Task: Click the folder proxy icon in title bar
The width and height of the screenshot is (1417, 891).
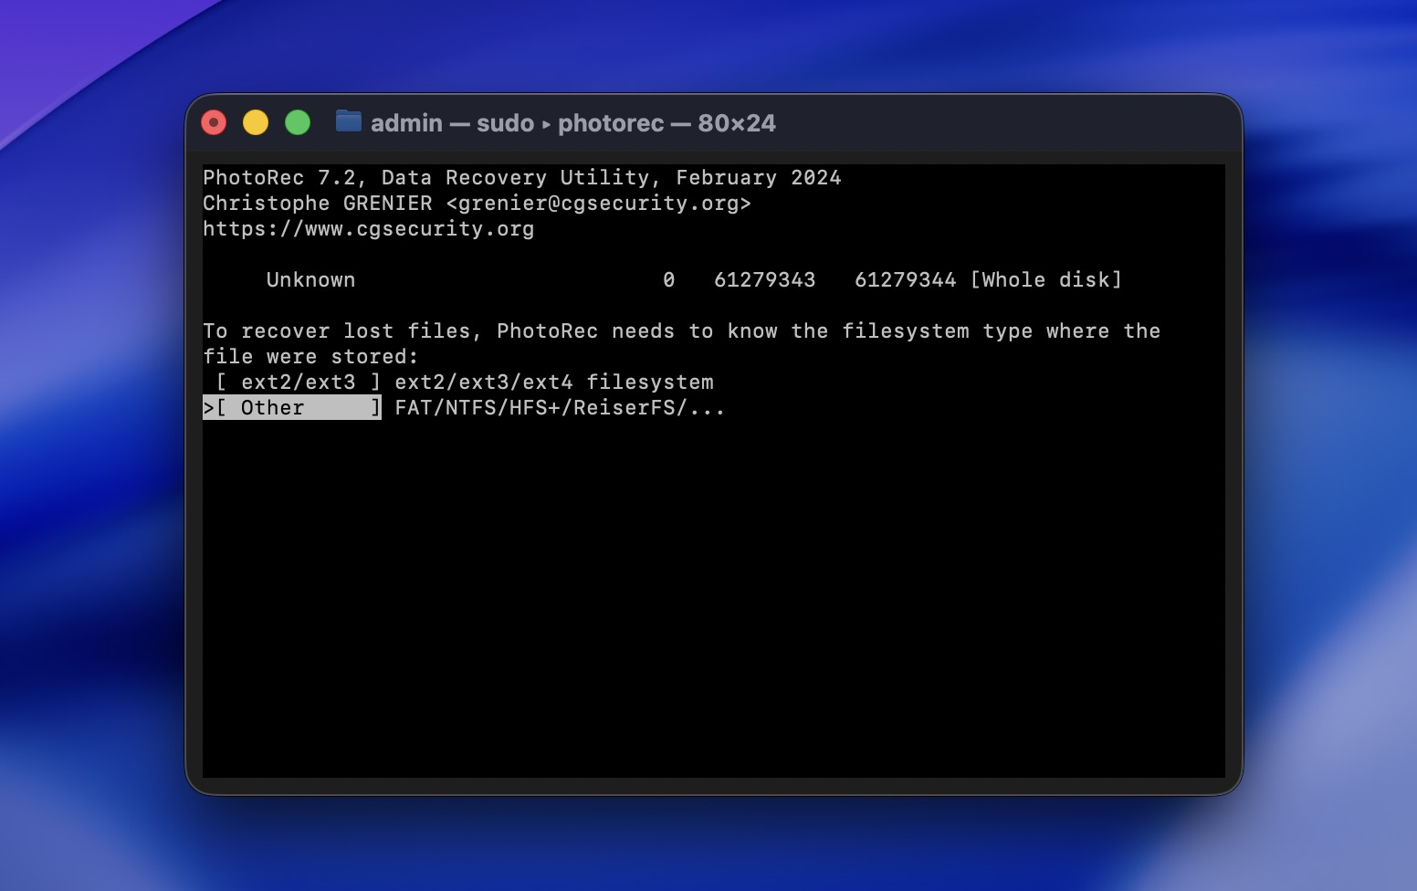Action: point(348,121)
